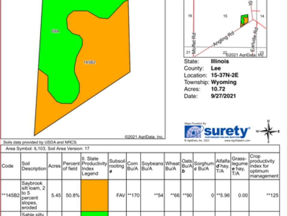288x216 pixels.
Task: Click the State value Illinois
Action: click(220, 61)
